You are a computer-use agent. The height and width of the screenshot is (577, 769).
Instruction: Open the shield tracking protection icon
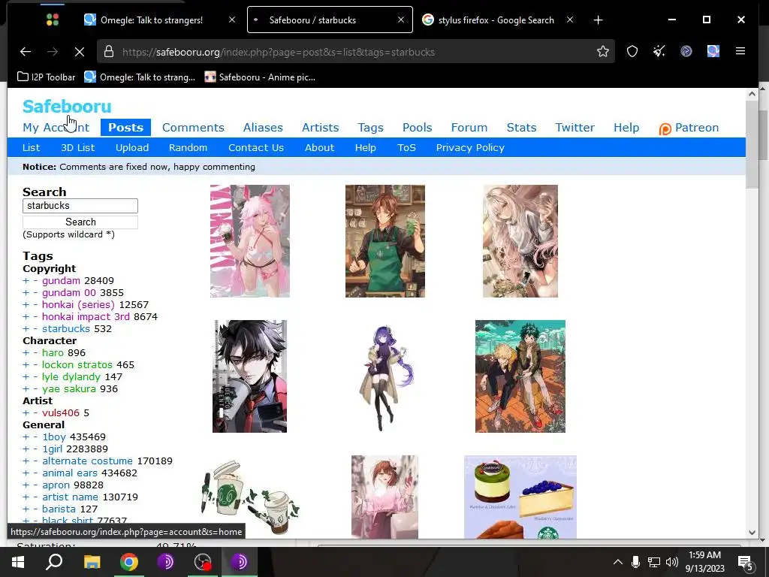[632, 52]
